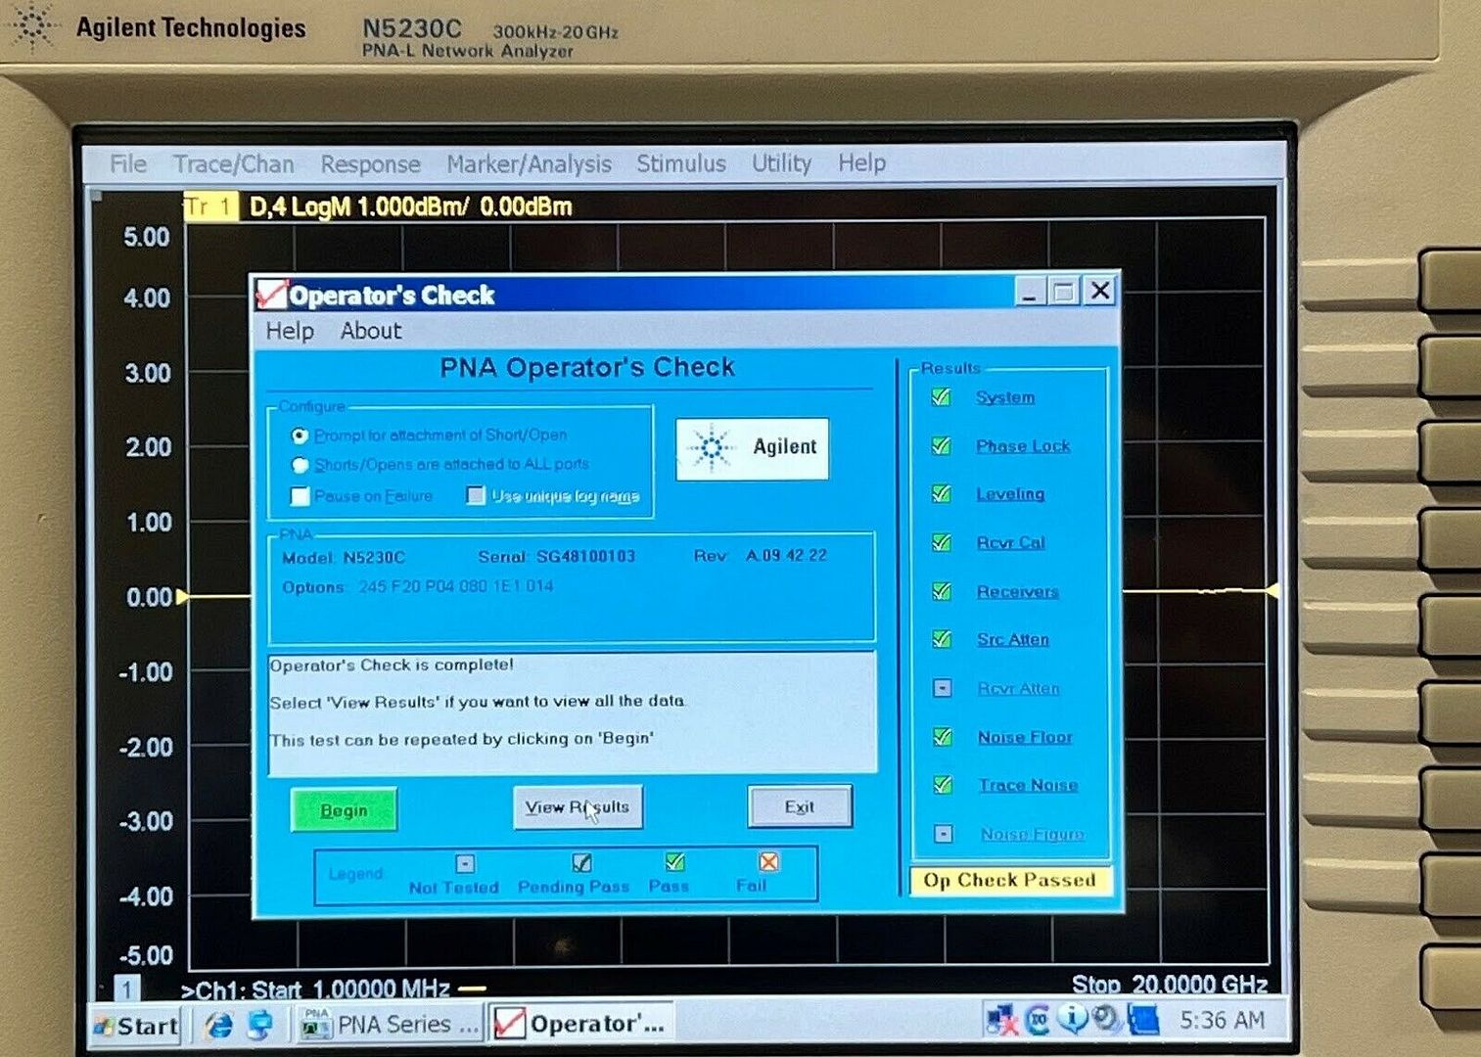Click the pass checkmark beside System result
The height and width of the screenshot is (1057, 1481).
pos(941,397)
